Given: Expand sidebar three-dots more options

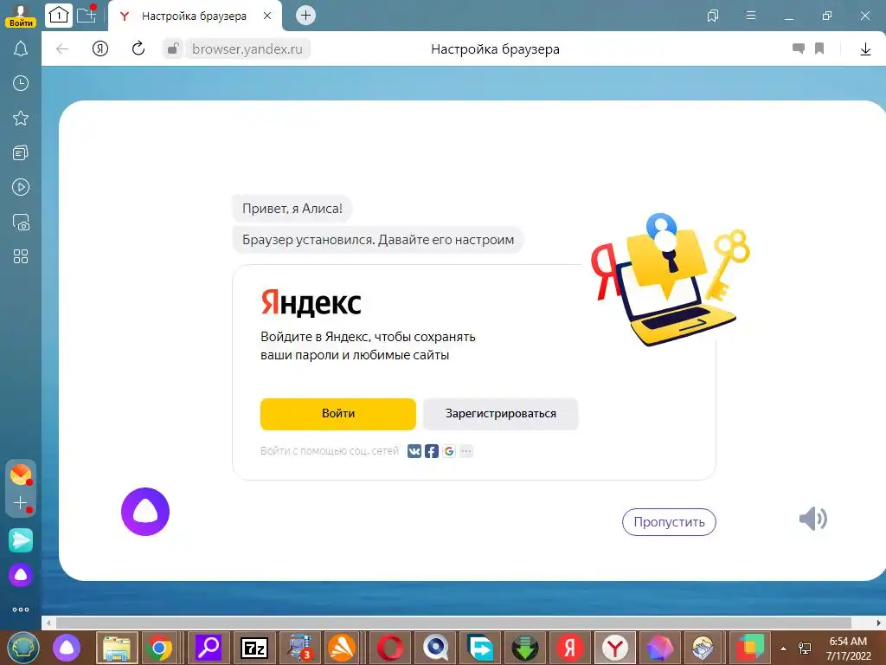Looking at the screenshot, I should click(x=21, y=610).
